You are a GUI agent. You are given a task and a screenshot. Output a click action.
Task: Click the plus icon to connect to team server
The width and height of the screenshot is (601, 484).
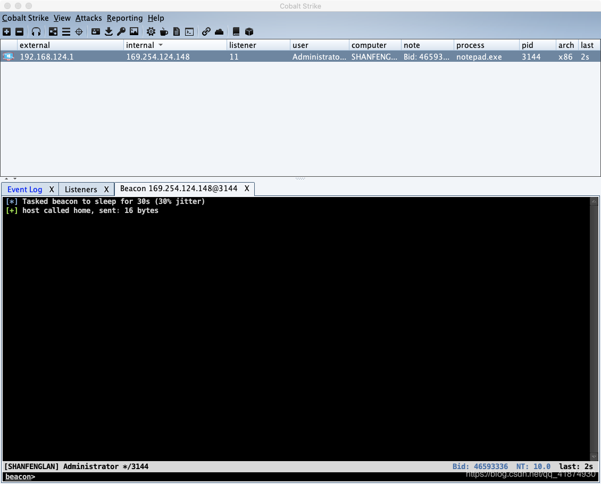[x=6, y=32]
